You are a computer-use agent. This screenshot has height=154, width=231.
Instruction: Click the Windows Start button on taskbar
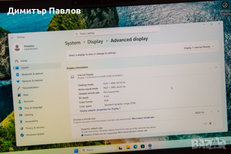76,150
